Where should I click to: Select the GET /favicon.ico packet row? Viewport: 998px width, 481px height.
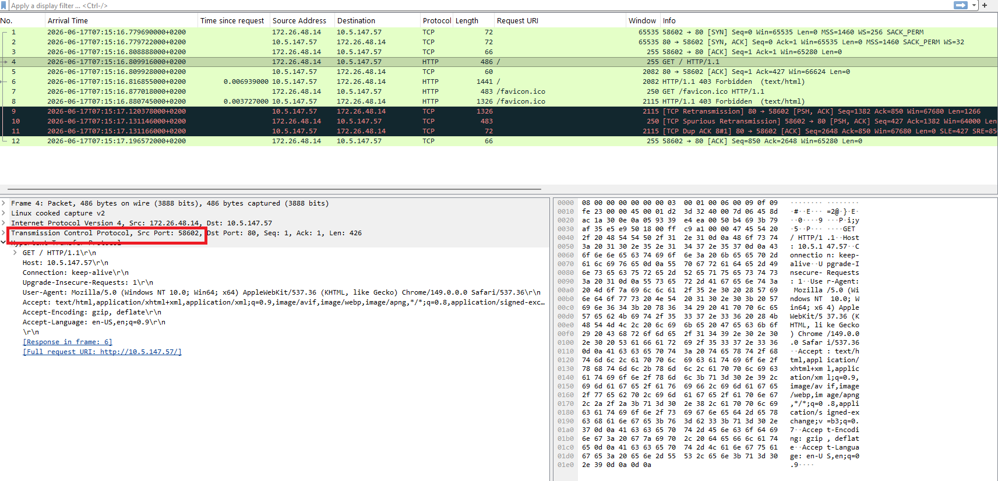click(x=499, y=91)
